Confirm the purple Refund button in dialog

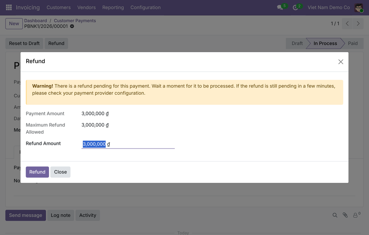click(37, 172)
